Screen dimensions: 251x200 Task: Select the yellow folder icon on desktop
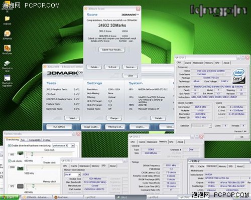click(x=7, y=19)
